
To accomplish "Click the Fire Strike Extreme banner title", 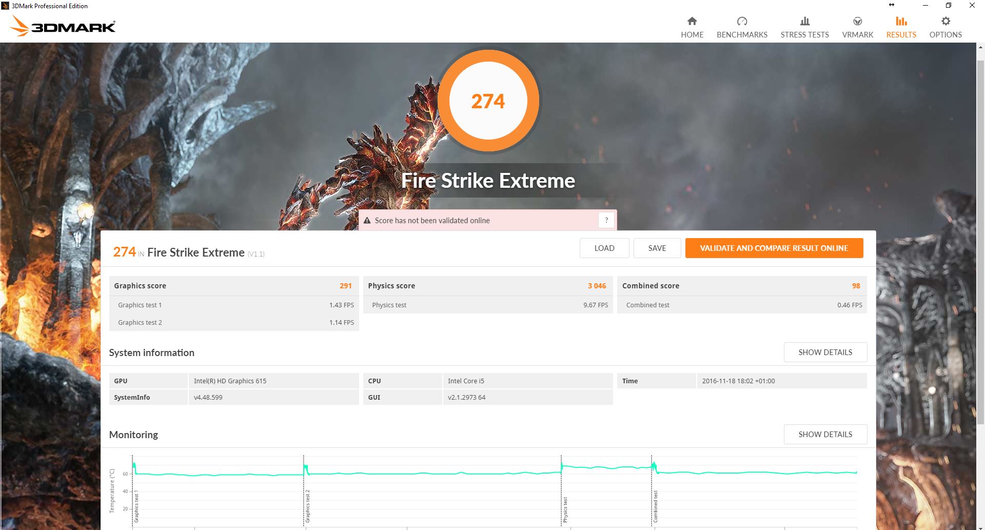I will click(x=488, y=181).
